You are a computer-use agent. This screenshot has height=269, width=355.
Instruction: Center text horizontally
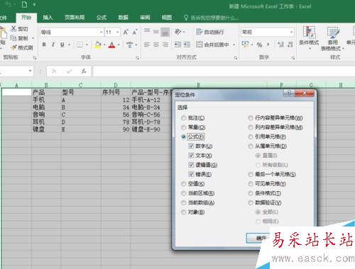tap(156, 45)
